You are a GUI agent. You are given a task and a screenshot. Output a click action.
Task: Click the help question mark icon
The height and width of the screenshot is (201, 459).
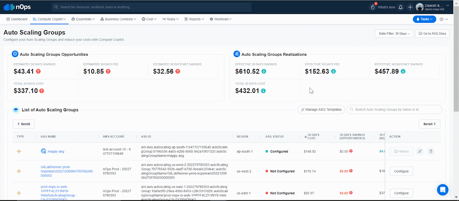coord(442,19)
